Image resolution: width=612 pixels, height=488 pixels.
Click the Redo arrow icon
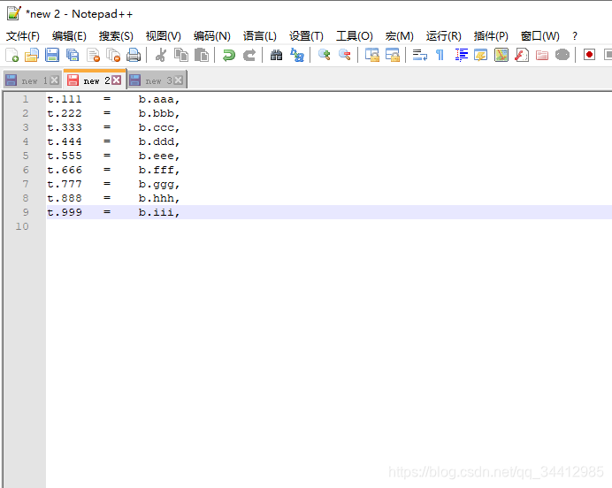point(249,55)
